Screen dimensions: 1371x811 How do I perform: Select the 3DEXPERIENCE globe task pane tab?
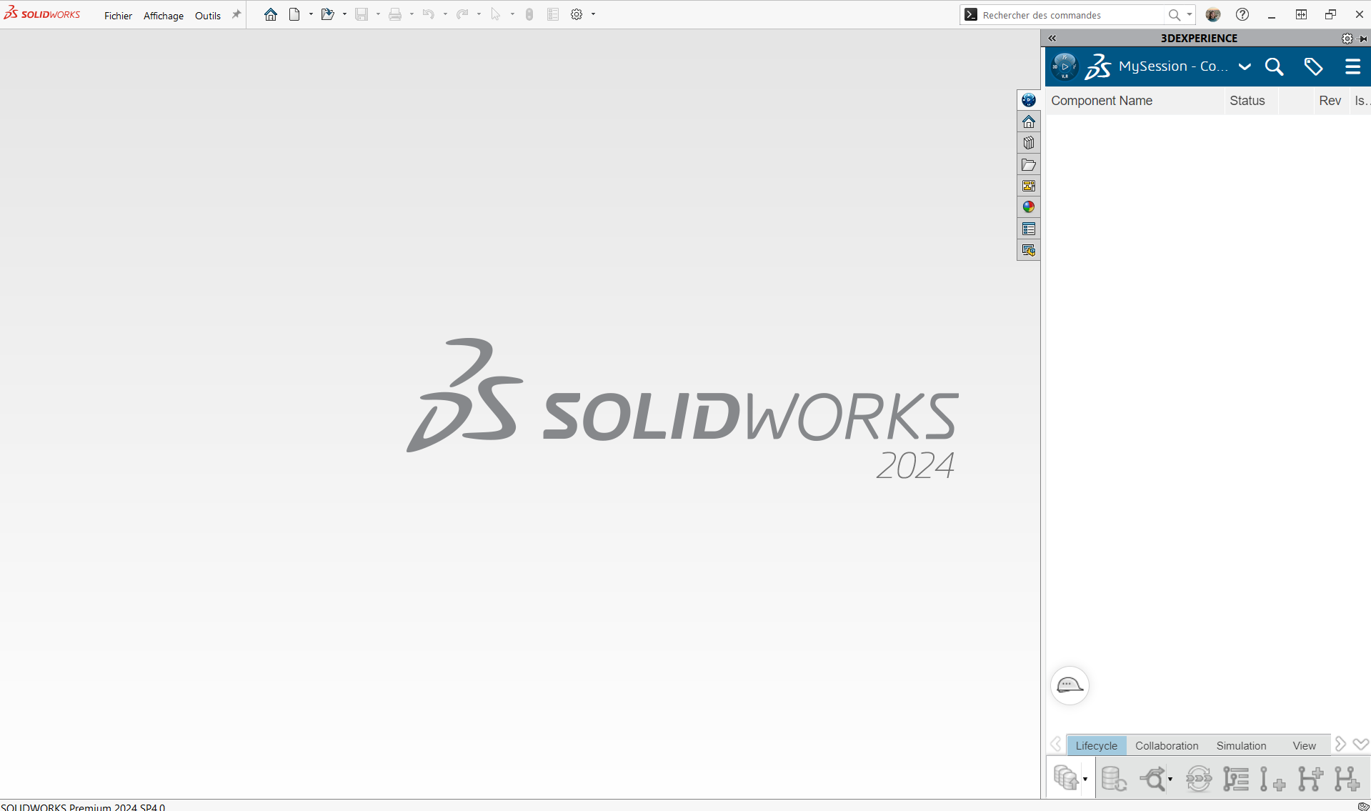pos(1029,100)
